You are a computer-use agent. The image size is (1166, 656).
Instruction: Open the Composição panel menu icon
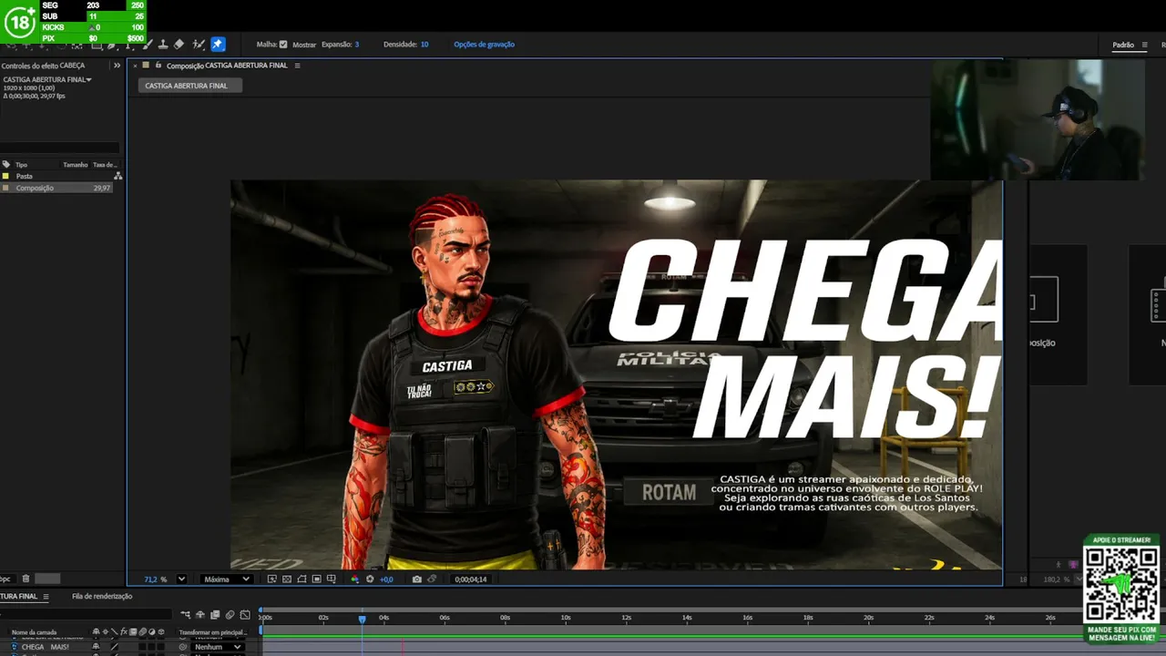(297, 66)
